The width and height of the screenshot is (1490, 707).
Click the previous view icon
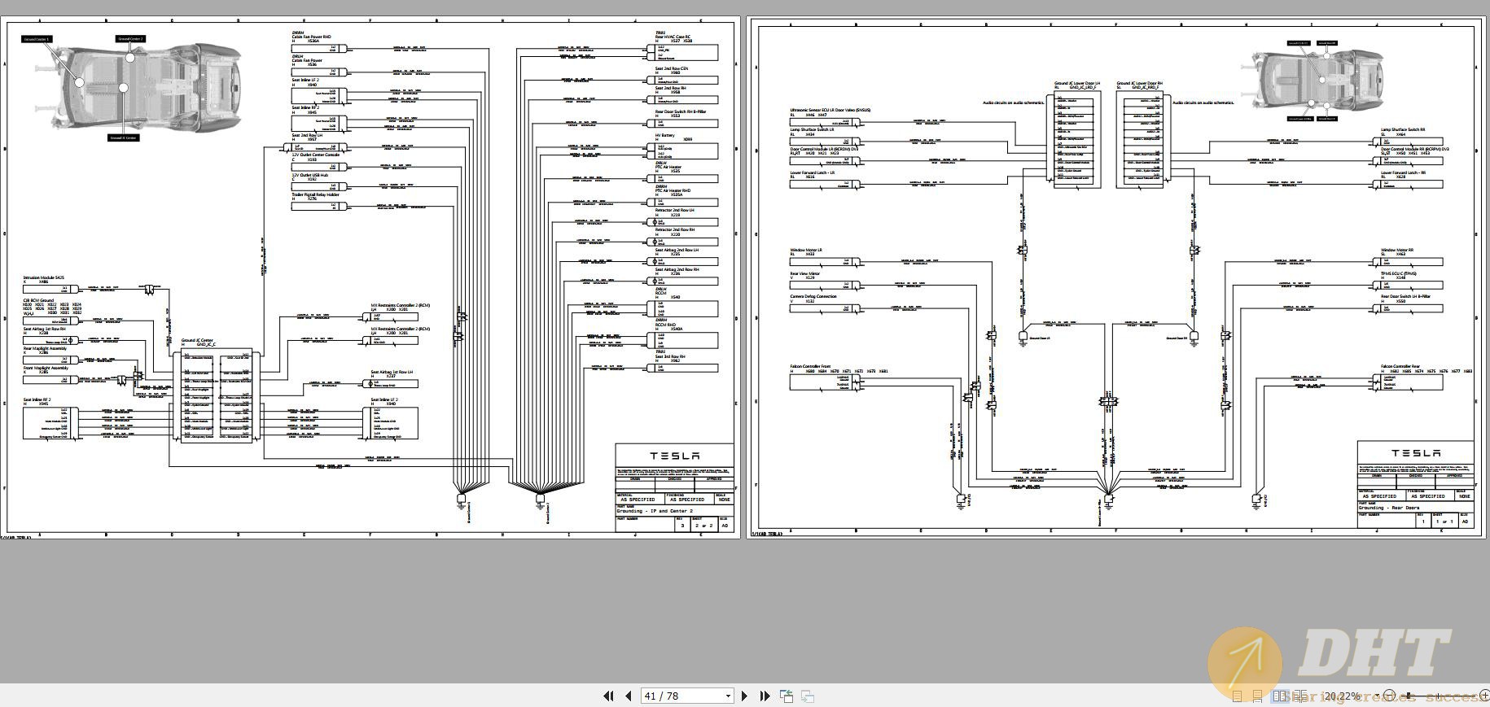[x=787, y=696]
